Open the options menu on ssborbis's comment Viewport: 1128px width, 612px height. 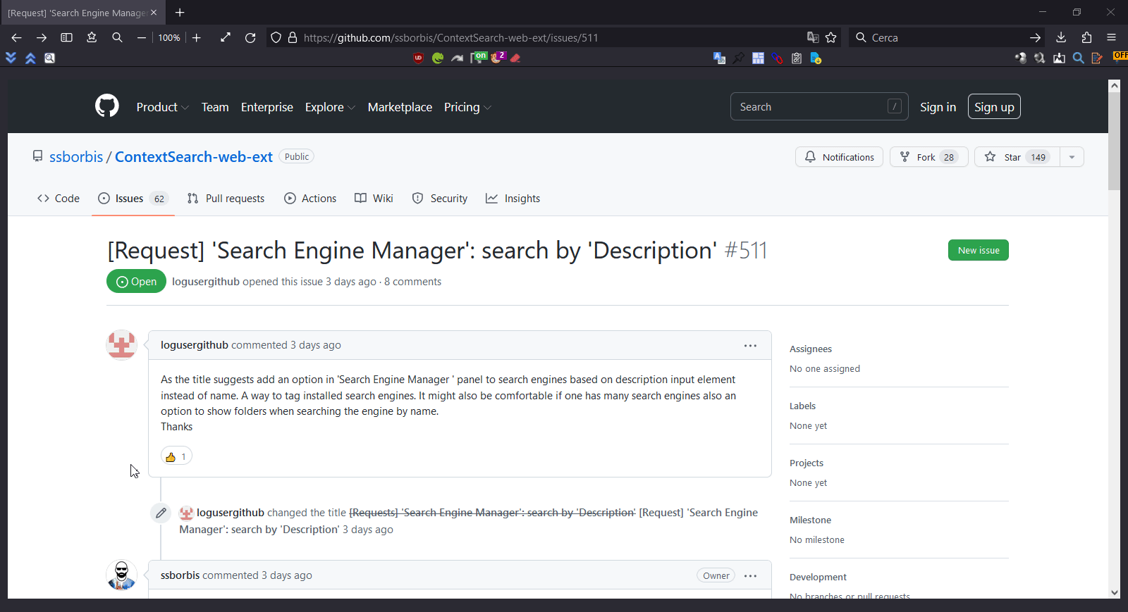pos(750,575)
